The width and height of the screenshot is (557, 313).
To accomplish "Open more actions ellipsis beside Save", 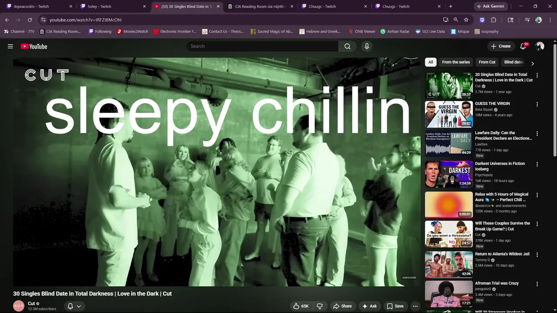I will pos(416,306).
